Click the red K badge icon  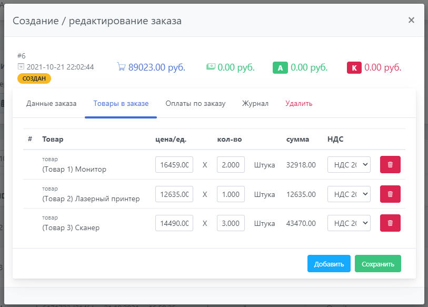354,67
